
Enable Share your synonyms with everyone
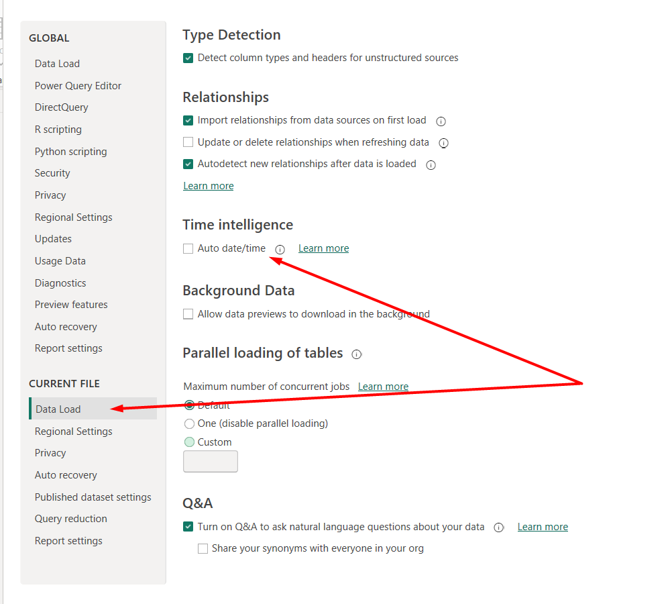(203, 549)
